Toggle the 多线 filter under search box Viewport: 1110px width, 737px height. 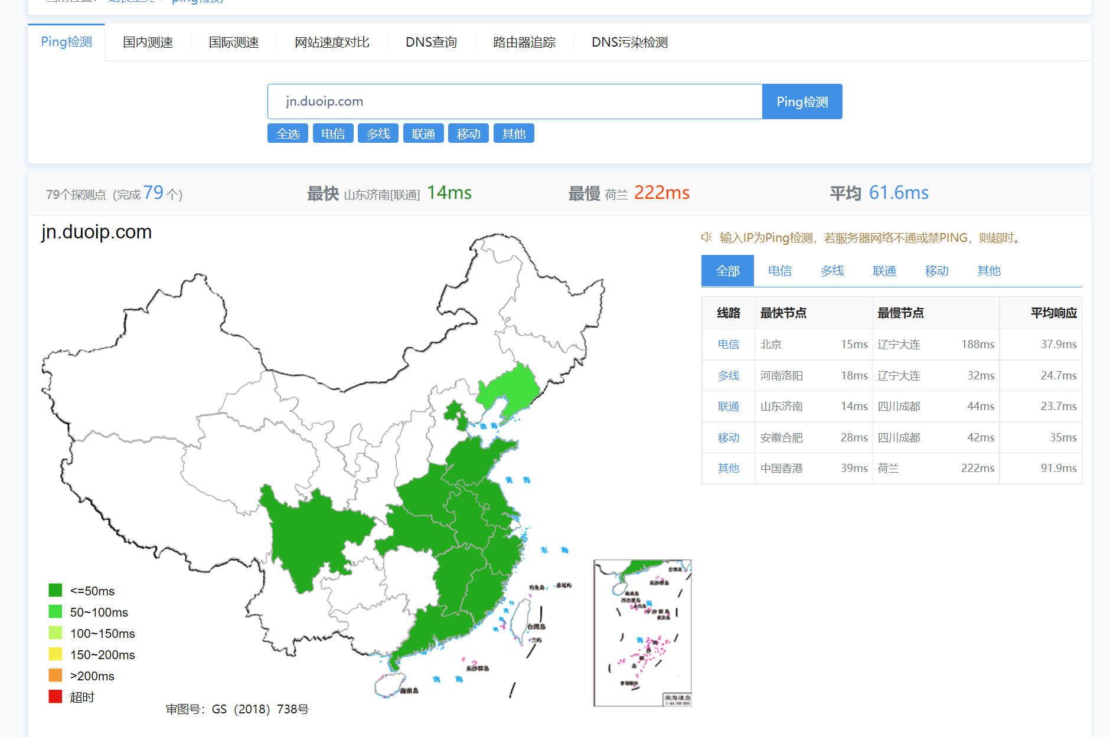(378, 134)
